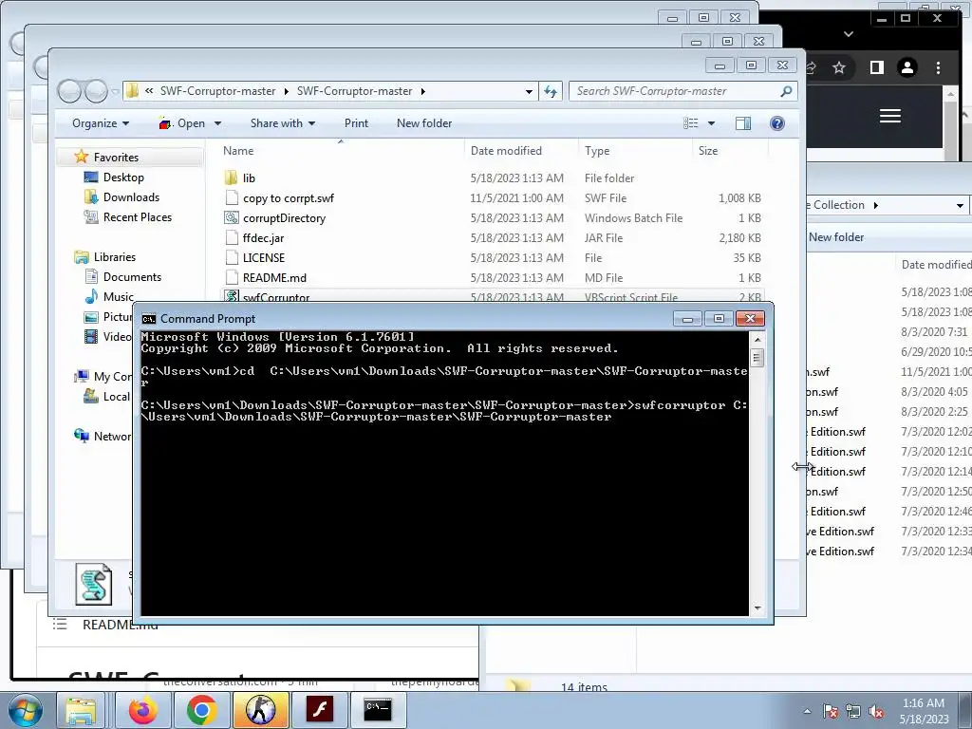This screenshot has height=729, width=972.
Task: Open Documents library
Action: (x=132, y=276)
